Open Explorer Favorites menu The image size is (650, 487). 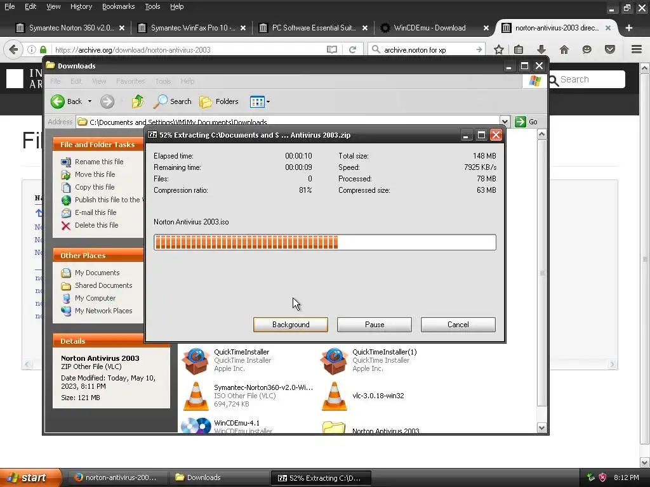coord(131,81)
